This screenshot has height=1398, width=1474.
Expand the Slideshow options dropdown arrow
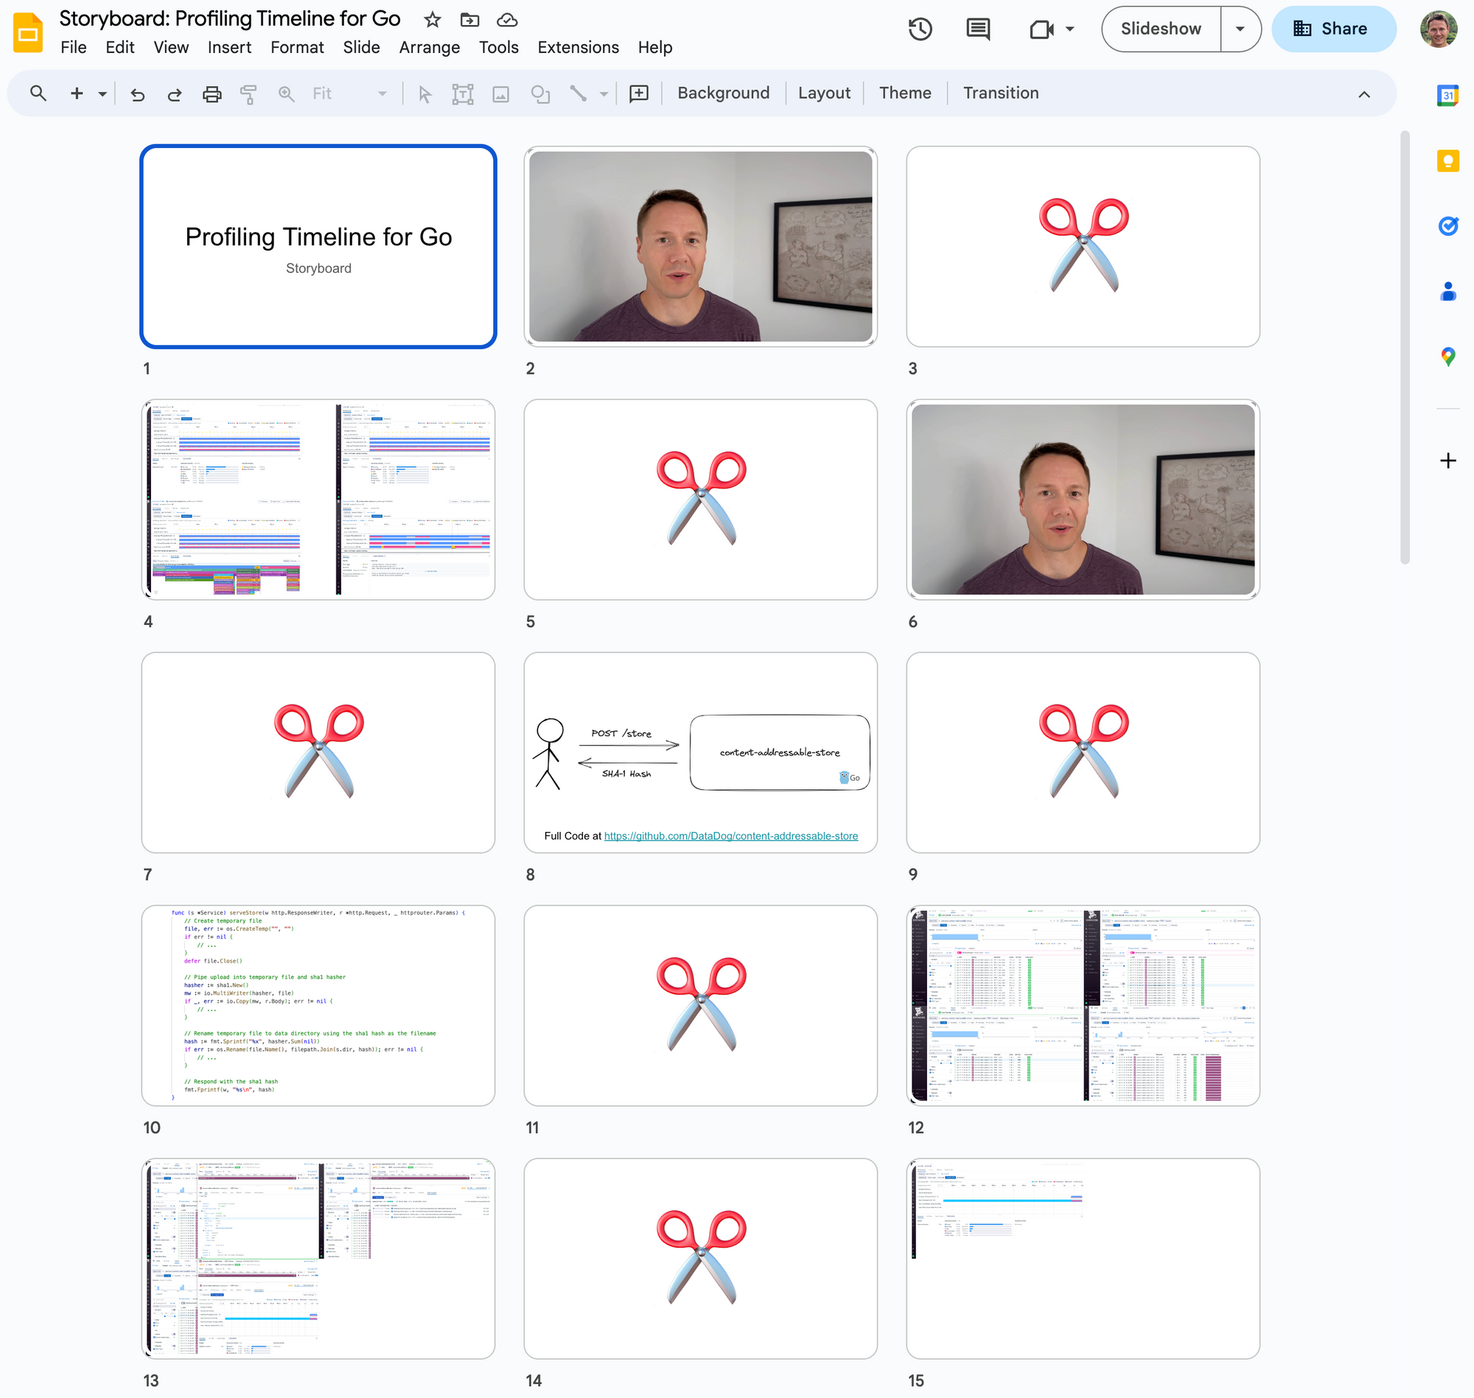pos(1240,29)
